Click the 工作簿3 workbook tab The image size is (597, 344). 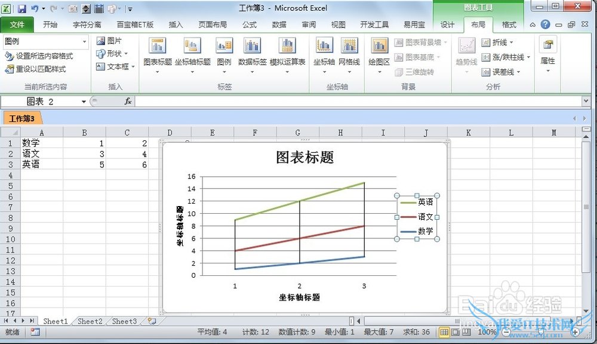(22, 118)
